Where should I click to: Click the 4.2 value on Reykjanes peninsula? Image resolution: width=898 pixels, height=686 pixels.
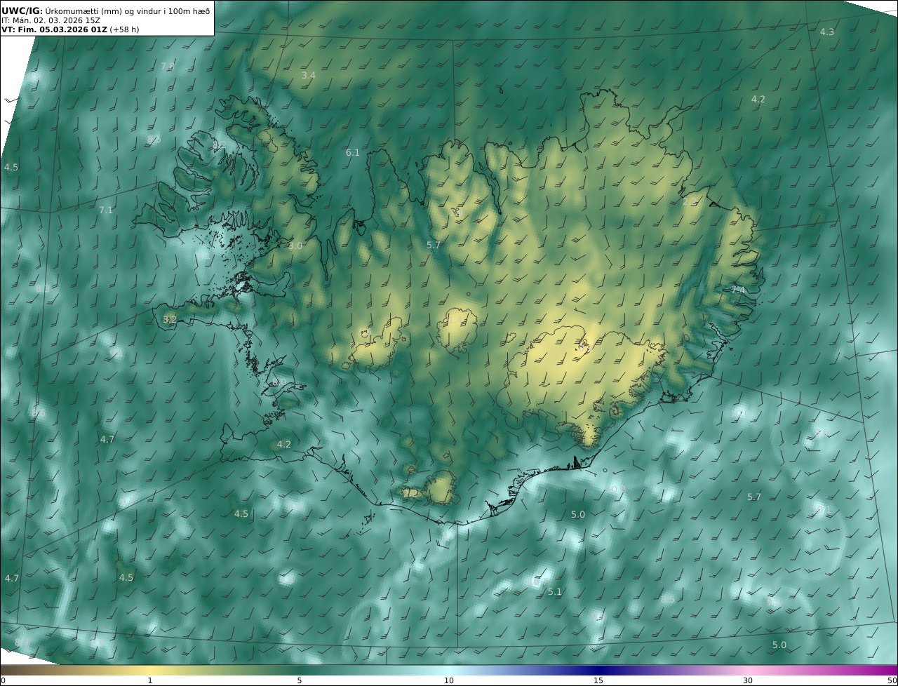coord(283,444)
